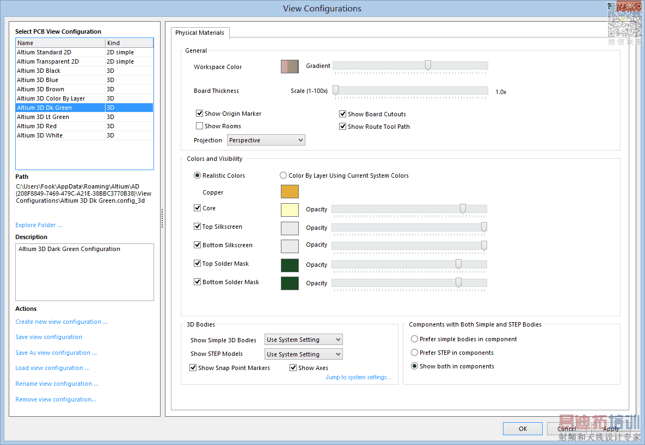Toggle Show Board Cutouts checkbox
Image resolution: width=645 pixels, height=445 pixels.
[x=342, y=114]
